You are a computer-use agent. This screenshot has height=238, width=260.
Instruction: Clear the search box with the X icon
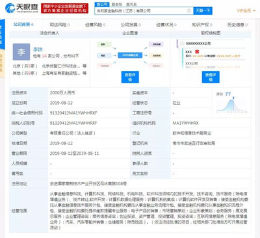[x=189, y=10]
